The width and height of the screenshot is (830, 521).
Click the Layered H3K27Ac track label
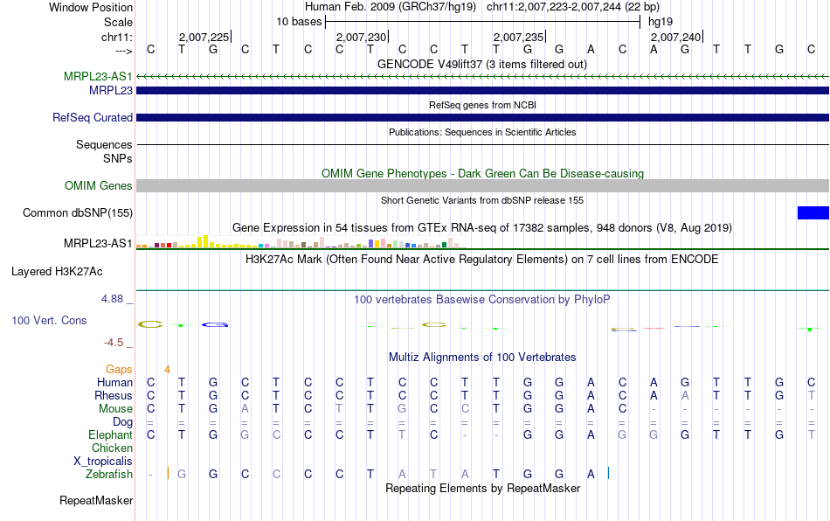point(57,272)
